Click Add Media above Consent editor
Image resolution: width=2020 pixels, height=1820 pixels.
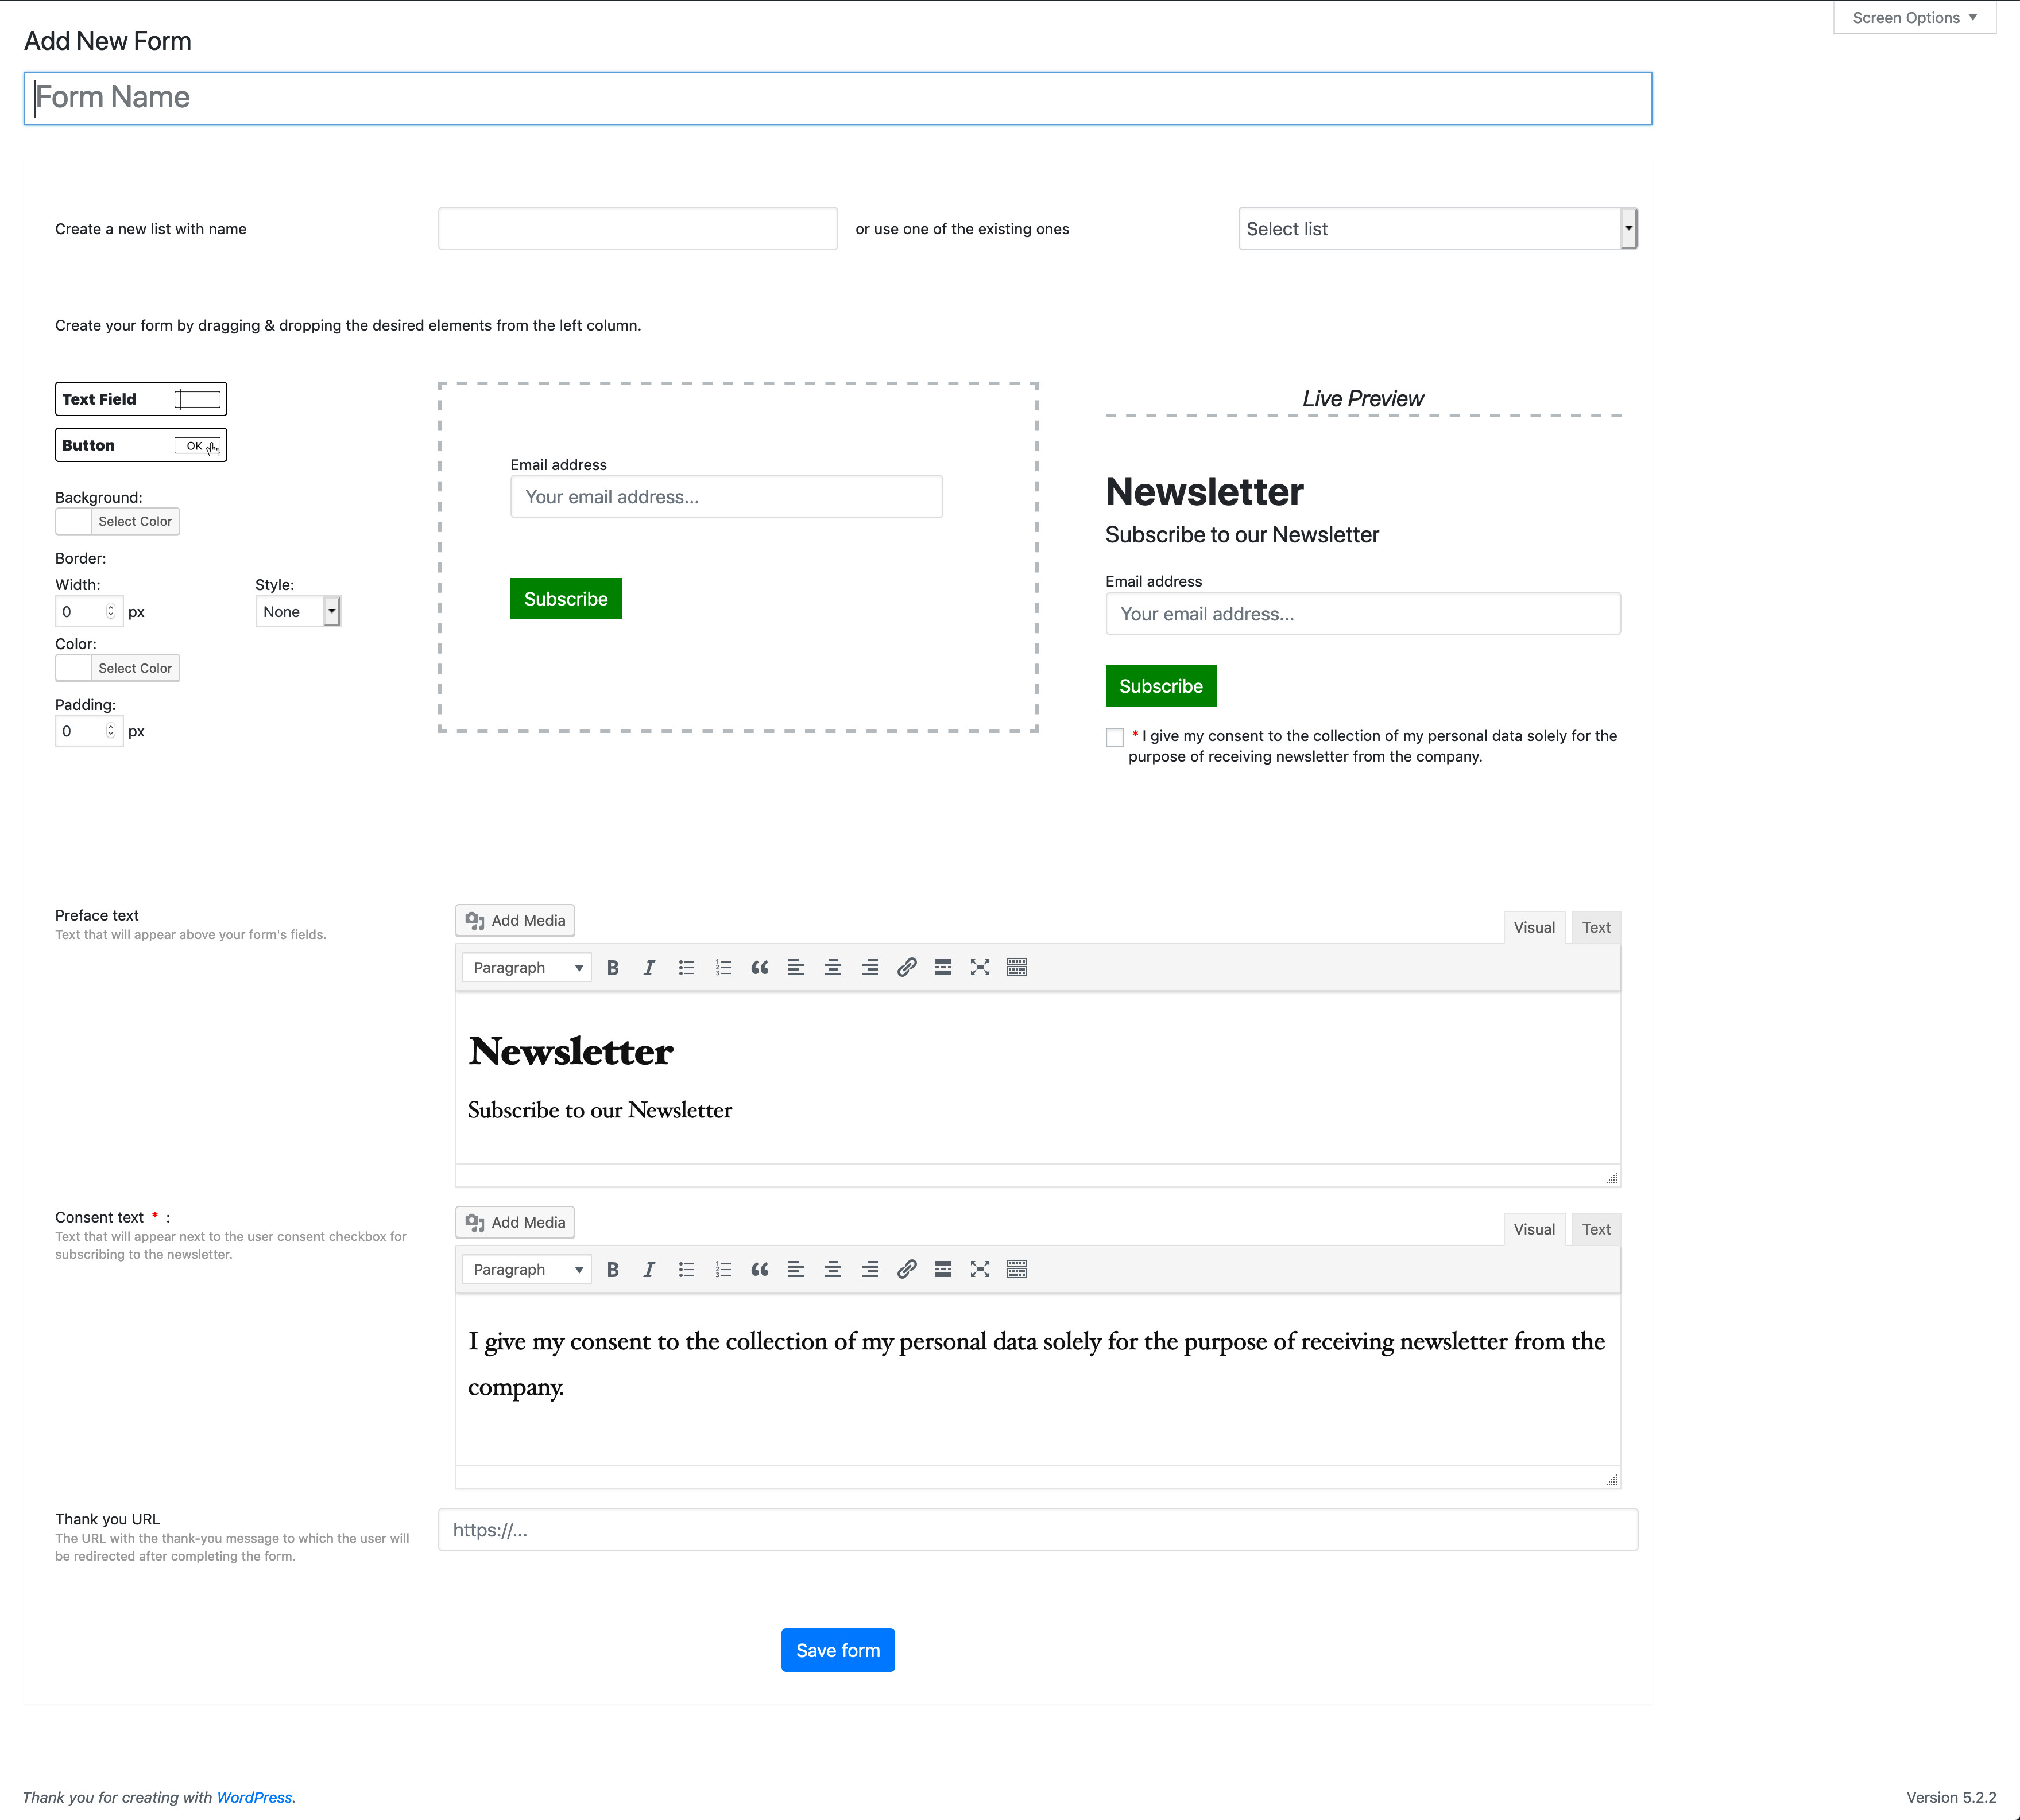click(515, 1222)
